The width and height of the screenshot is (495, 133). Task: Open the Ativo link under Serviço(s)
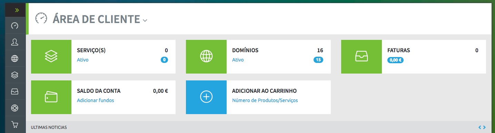(x=83, y=60)
